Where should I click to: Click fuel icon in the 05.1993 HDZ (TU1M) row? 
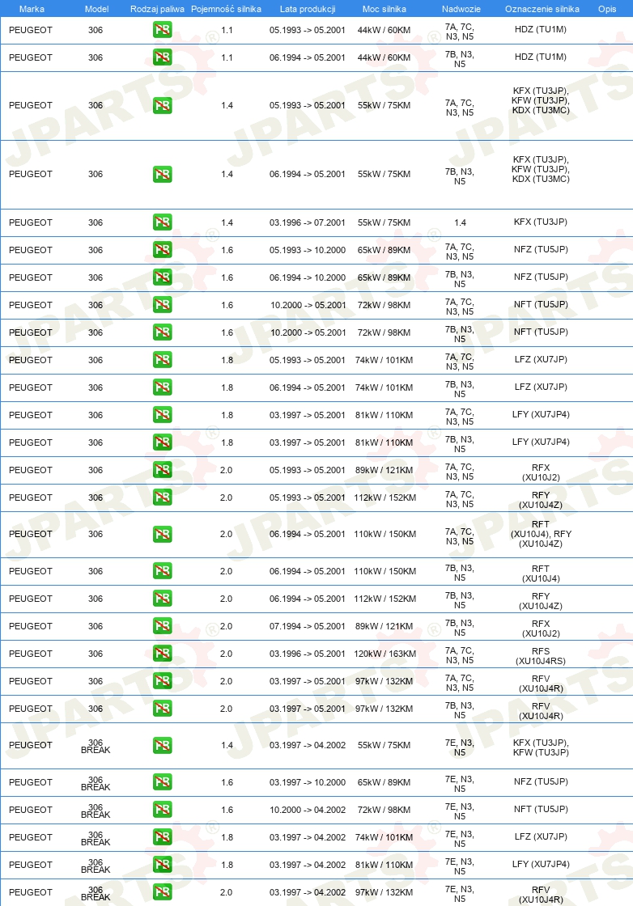pyautogui.click(x=163, y=29)
